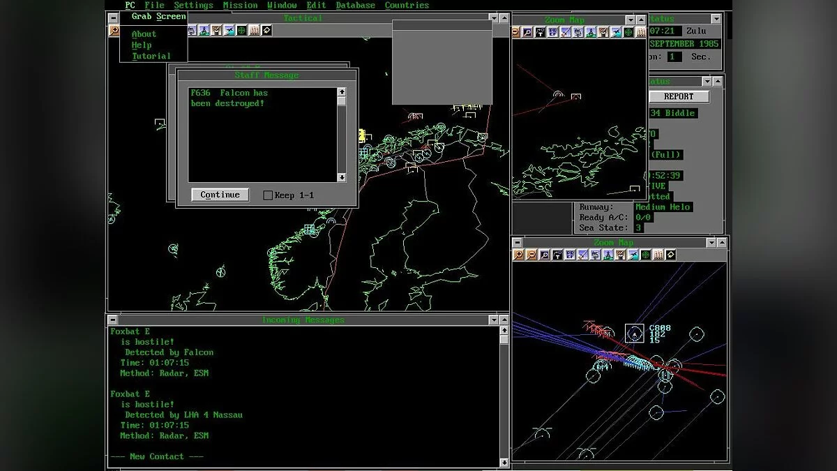Select zoom window tool in upper Zoom Map

pos(527,32)
